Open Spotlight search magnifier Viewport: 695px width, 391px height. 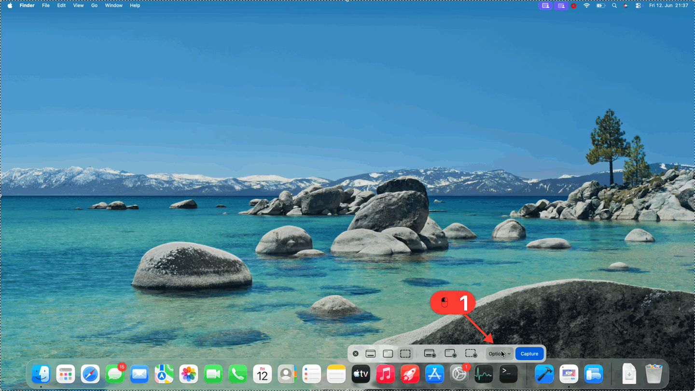pyautogui.click(x=614, y=6)
